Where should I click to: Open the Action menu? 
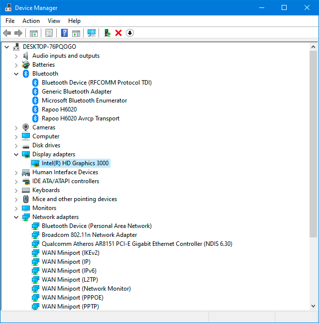pos(31,21)
